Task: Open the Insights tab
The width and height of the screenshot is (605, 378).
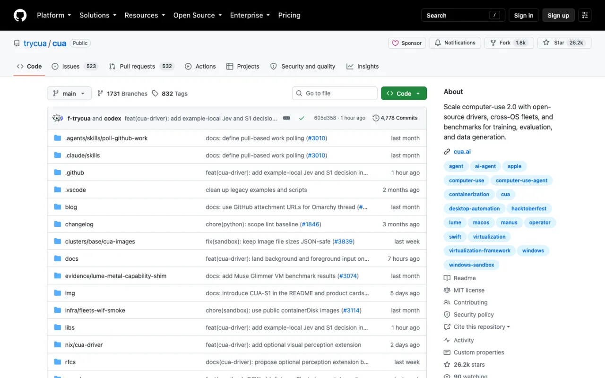Action: point(363,66)
